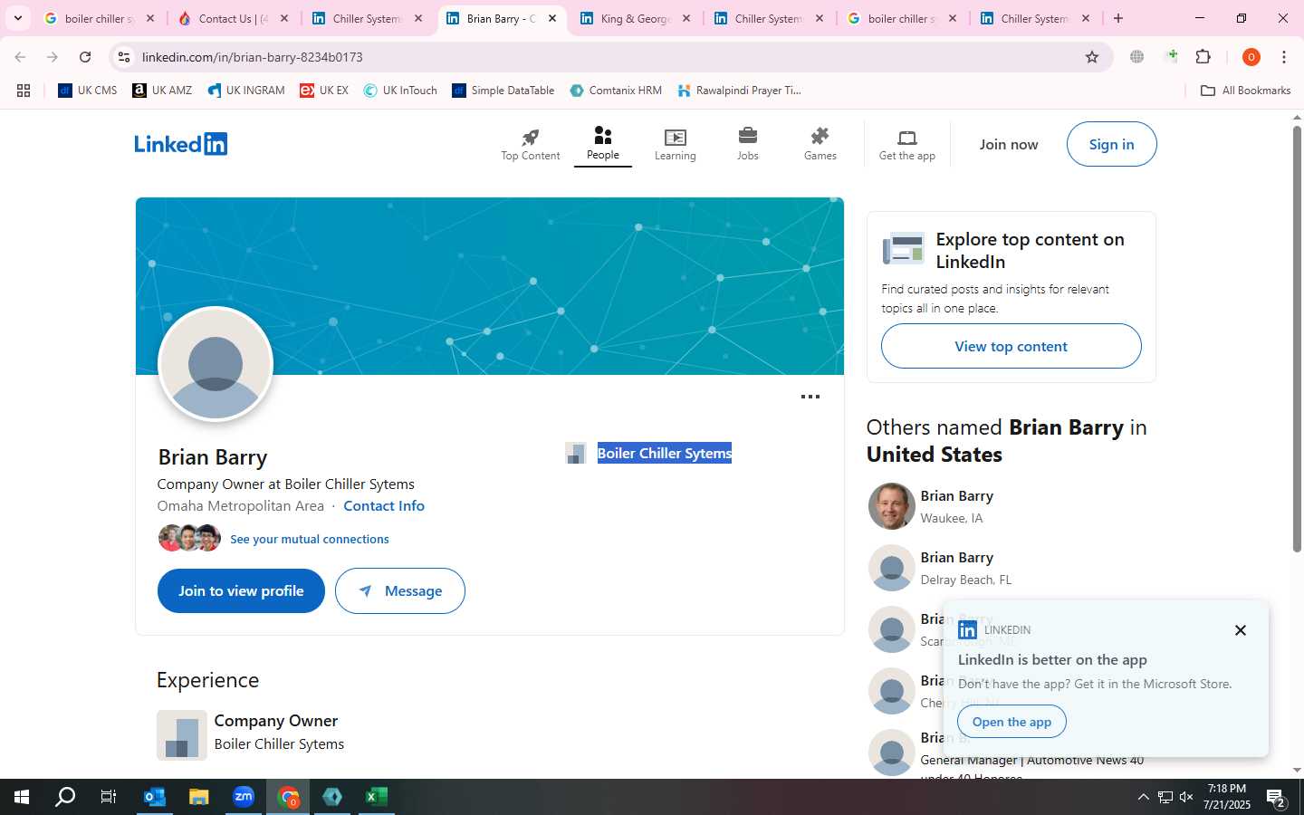Open Brian Barry from Waukee, IA

pyautogui.click(x=957, y=496)
